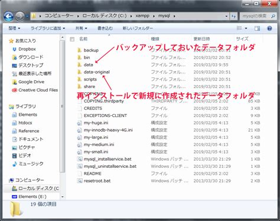This screenshot has width=280, height=221.
Task: Open the Reference library
Action: (29, 131)
